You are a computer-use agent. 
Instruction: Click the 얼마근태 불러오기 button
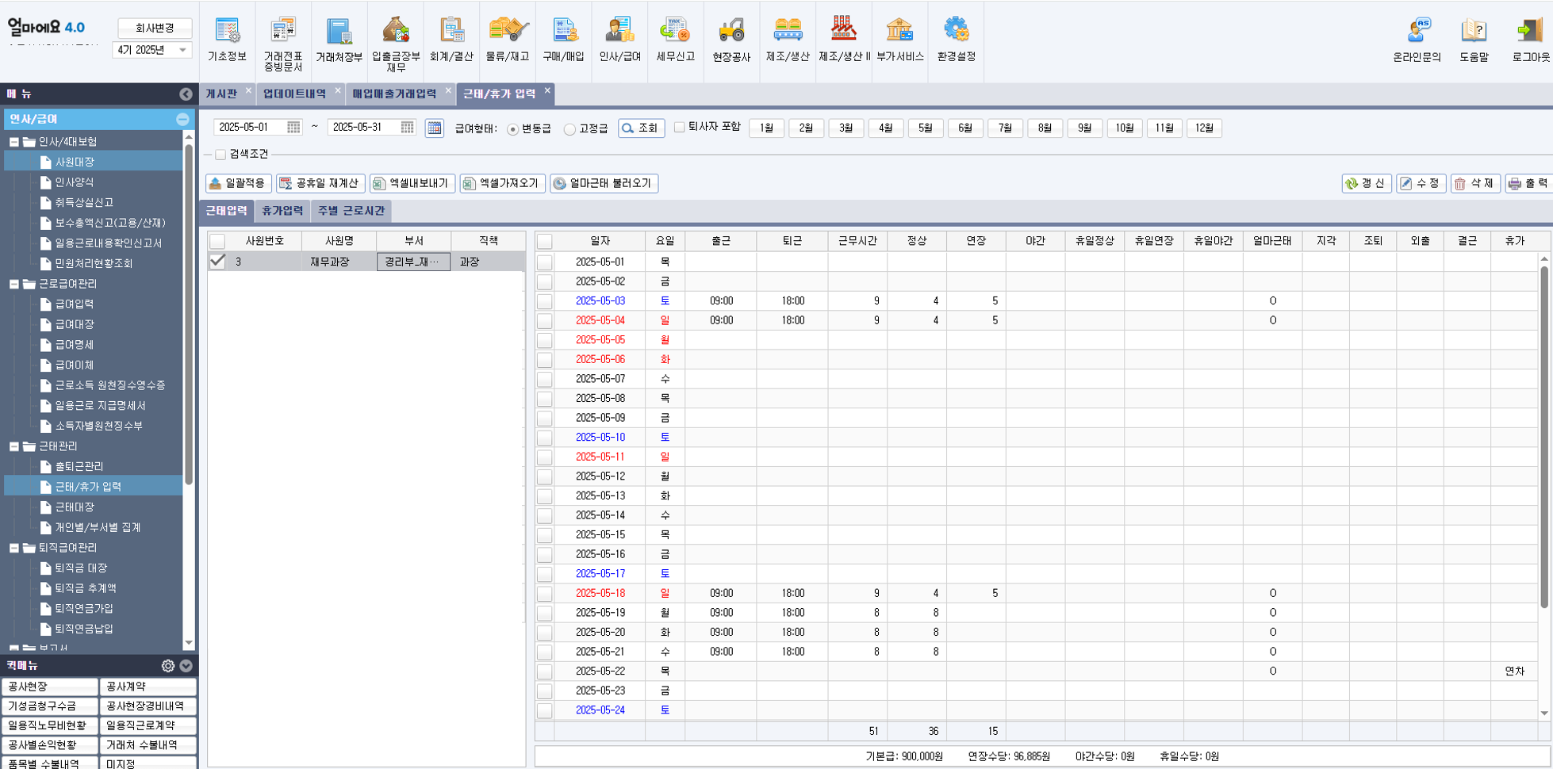(606, 183)
